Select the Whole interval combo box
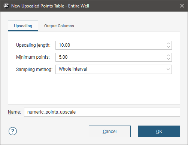The height and width of the screenshot is (145, 188). [113, 69]
